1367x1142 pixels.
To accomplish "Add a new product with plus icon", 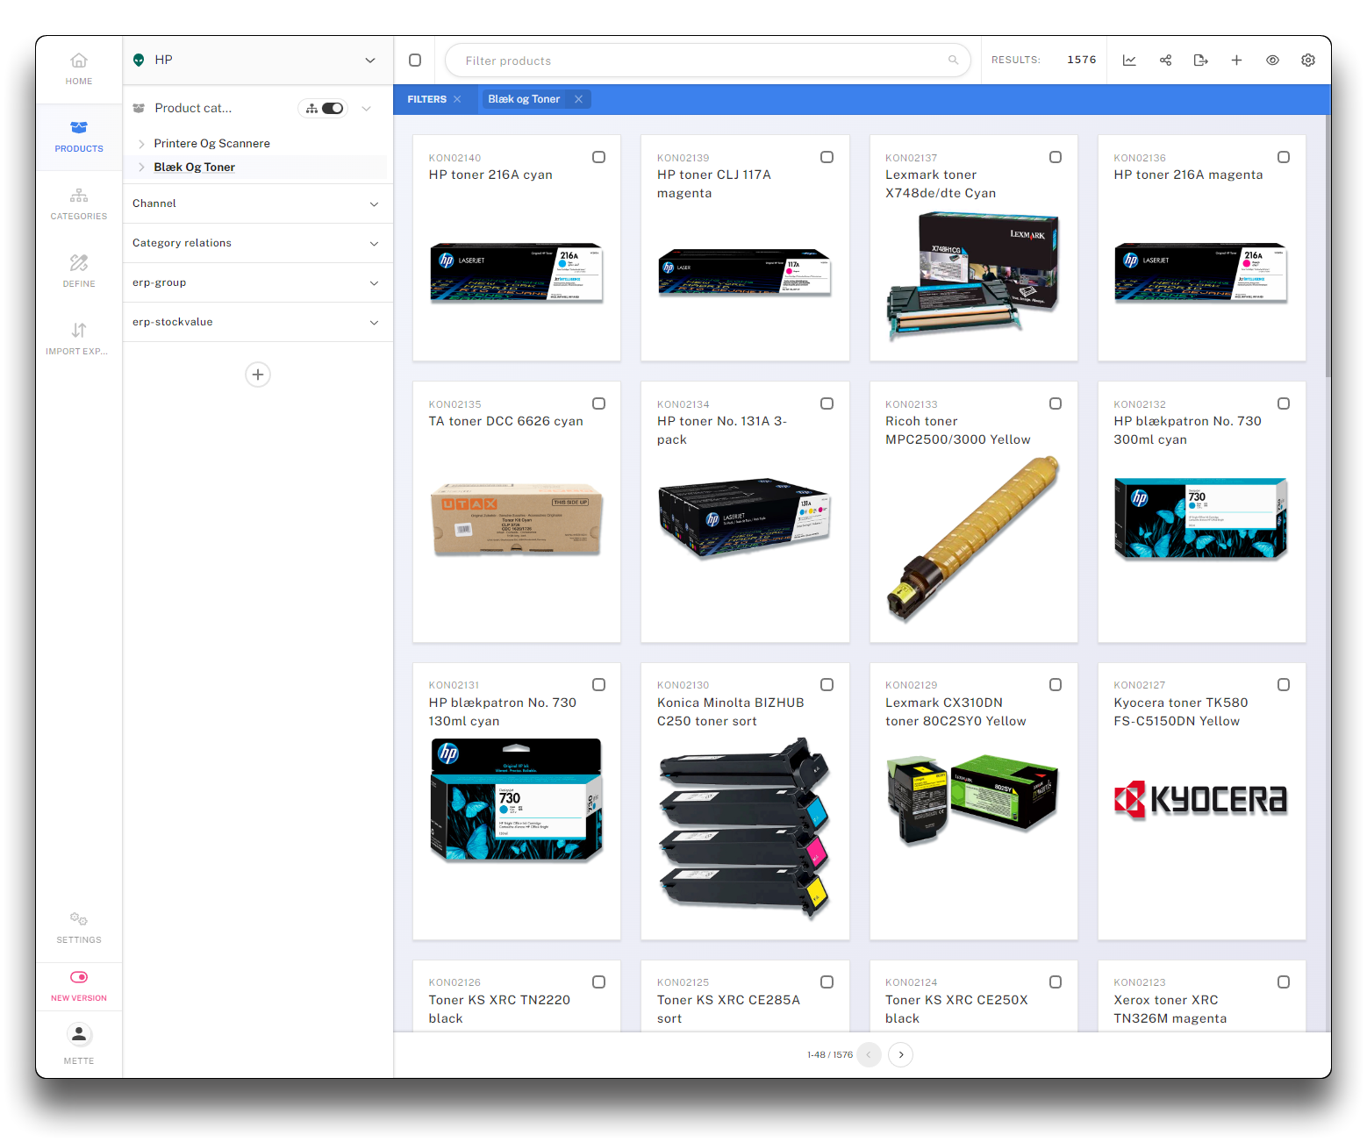I will coord(1236,61).
